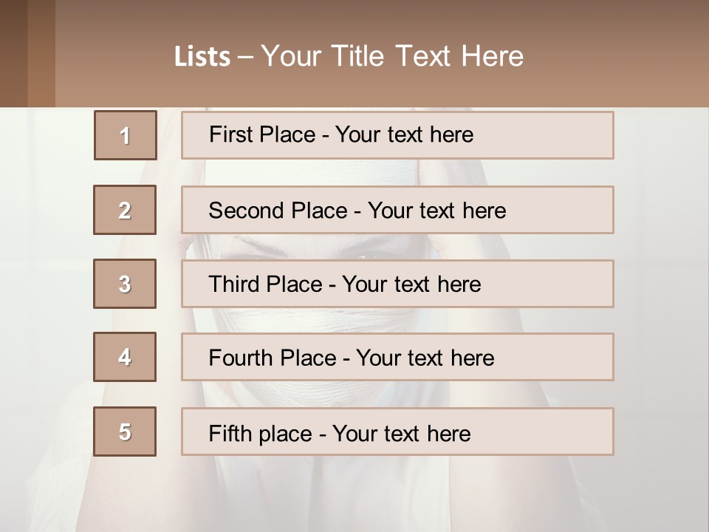The width and height of the screenshot is (709, 532).
Task: Click the Second Place text box
Action: [x=397, y=210]
